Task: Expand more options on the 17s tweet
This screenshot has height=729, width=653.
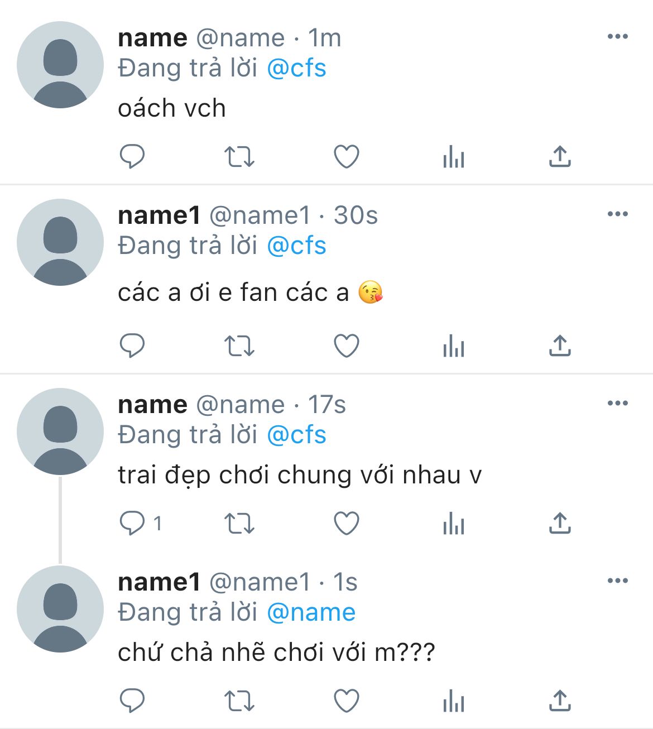Action: pyautogui.click(x=617, y=403)
